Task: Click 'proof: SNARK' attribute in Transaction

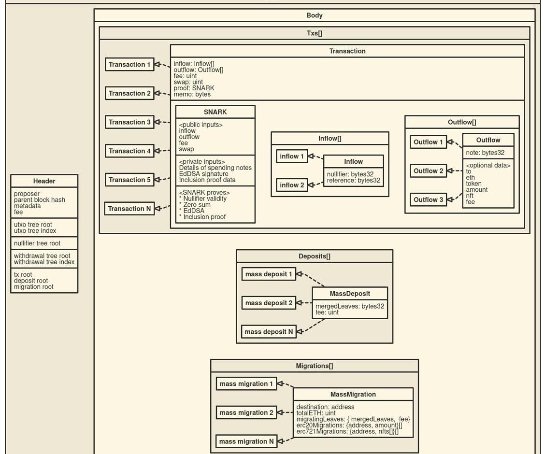Action: 194,88
